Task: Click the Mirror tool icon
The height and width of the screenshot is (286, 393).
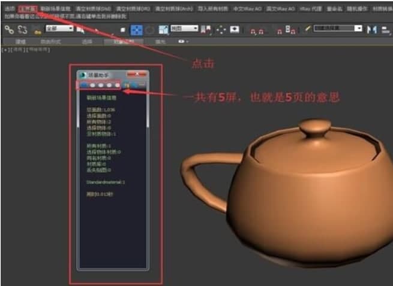Action: click(371, 29)
